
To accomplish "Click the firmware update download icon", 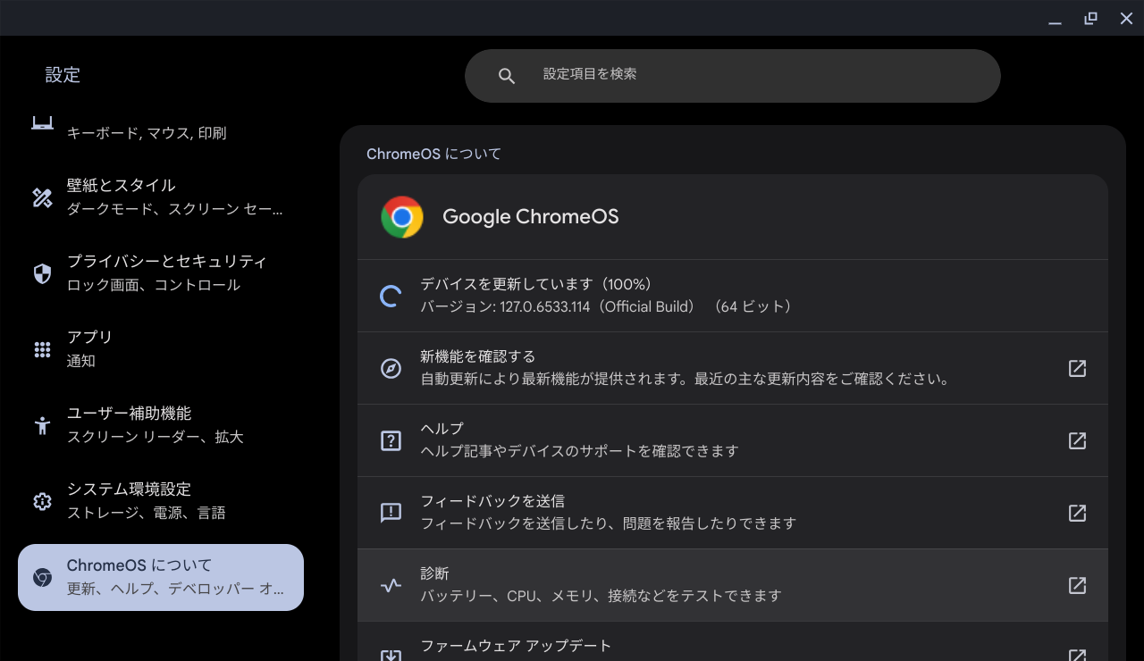I will click(x=391, y=653).
